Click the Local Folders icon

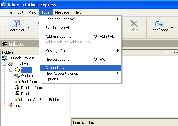[11, 64]
